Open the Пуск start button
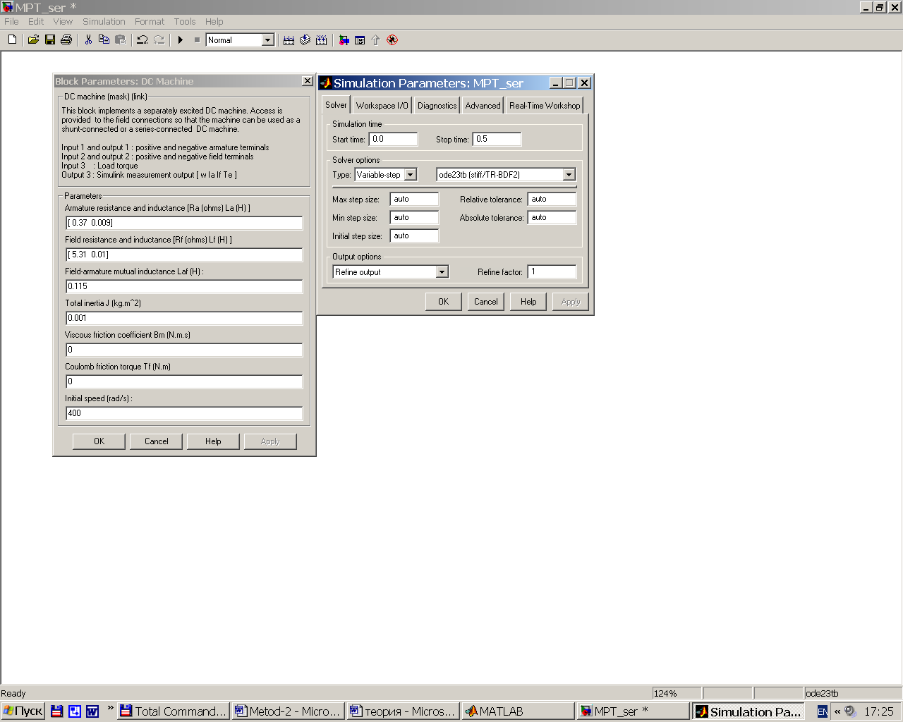This screenshot has width=903, height=722. tap(23, 711)
